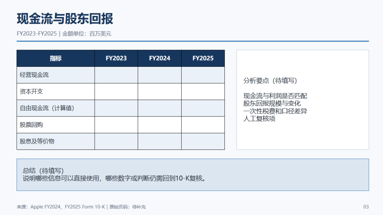Click empty FY2024 cell for 资本开支
The height and width of the screenshot is (215, 383).
click(x=160, y=92)
